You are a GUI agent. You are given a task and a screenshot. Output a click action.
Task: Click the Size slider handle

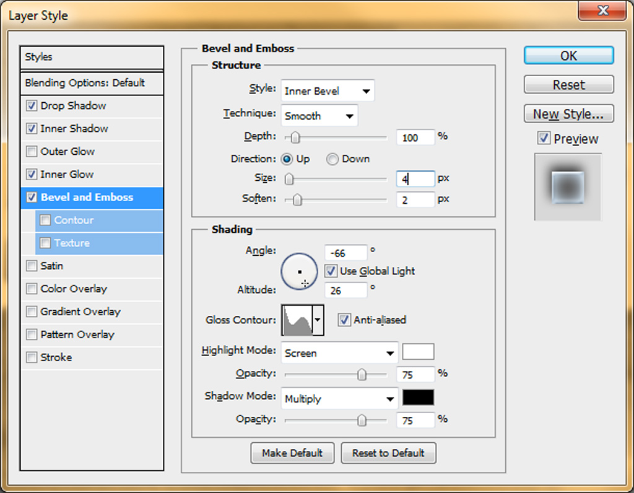point(289,179)
